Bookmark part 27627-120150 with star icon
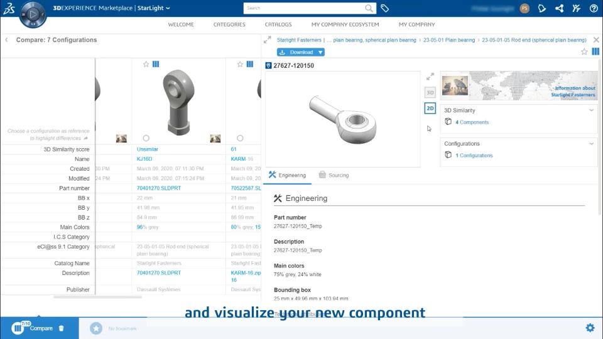This screenshot has height=339, width=603. [584, 51]
